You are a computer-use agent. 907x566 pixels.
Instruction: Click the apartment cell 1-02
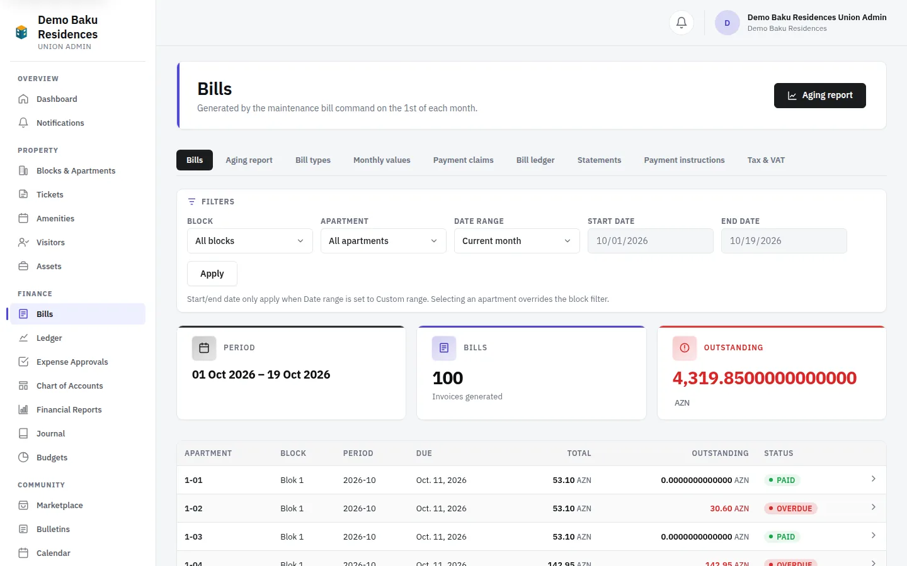193,508
